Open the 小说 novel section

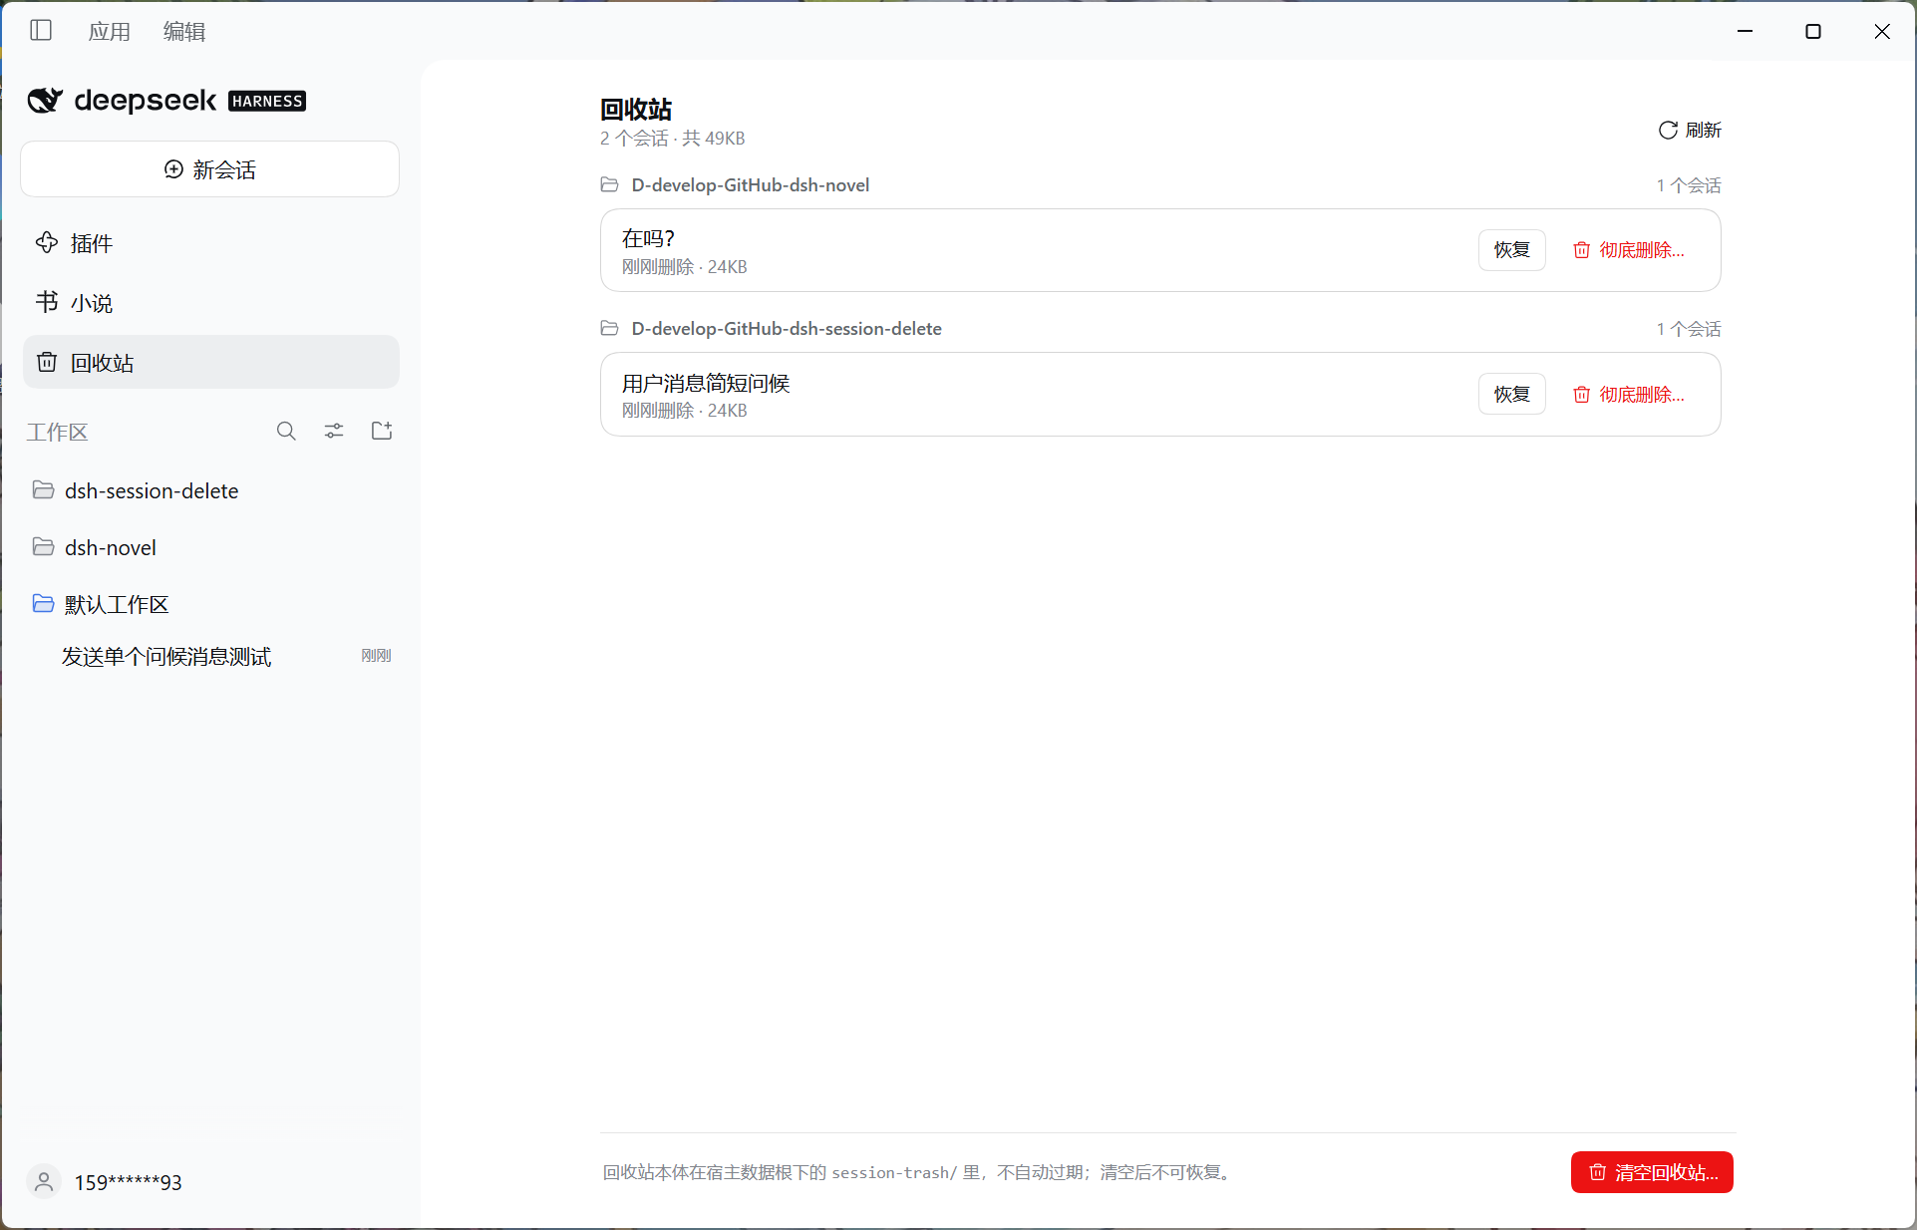210,303
